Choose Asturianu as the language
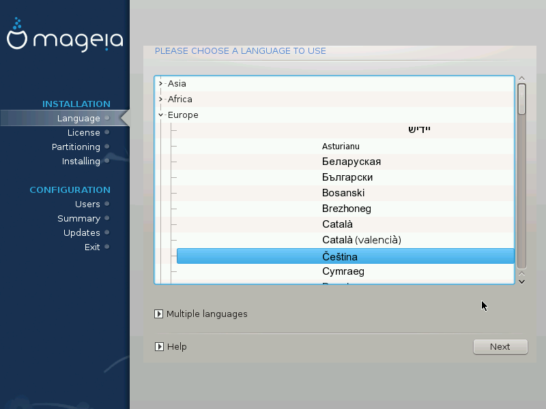546x409 pixels. [341, 147]
